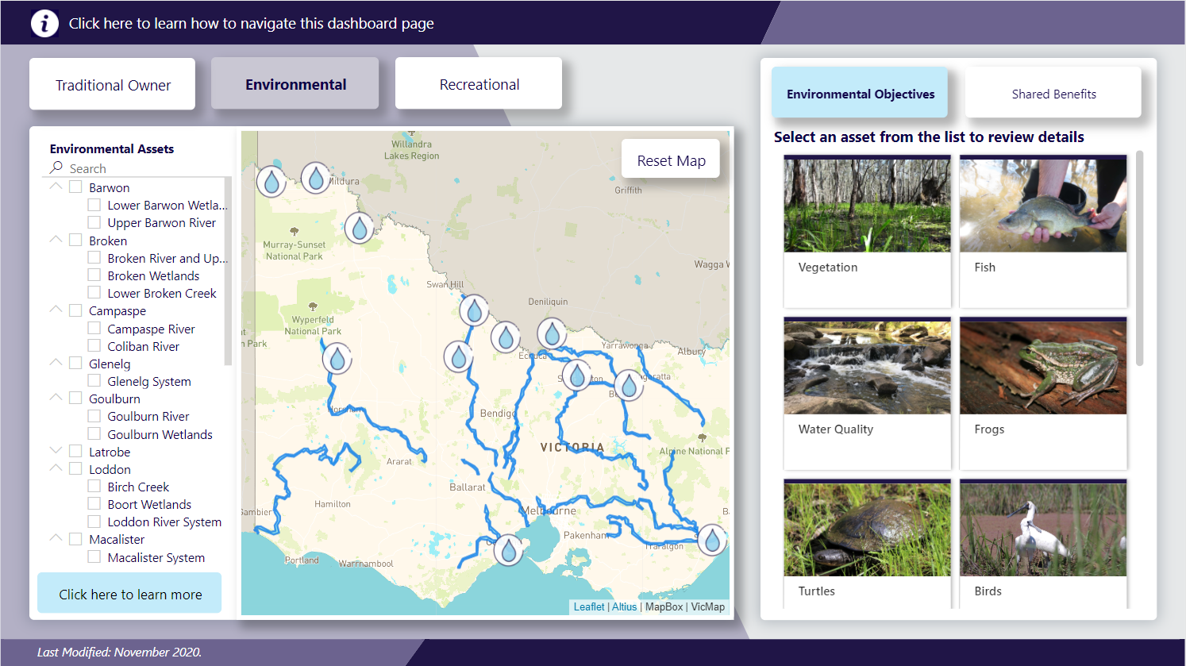
Task: Click water drop marker east of Traralgon
Action: pos(712,541)
